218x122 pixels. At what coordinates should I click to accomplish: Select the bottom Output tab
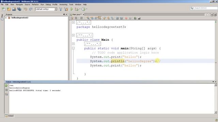(x=10, y=116)
